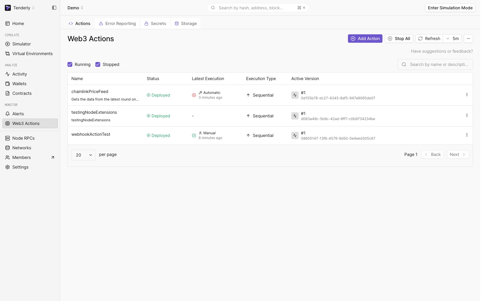Click the Latest Execution column header
Screen dimensions: 482x301
tap(208, 79)
